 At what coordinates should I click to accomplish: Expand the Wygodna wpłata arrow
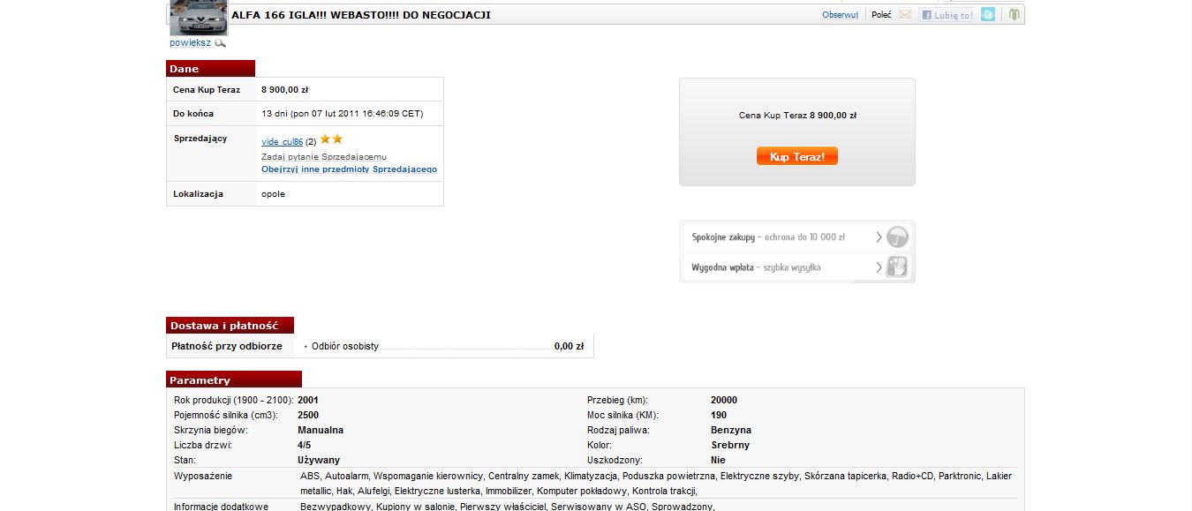pyautogui.click(x=879, y=267)
